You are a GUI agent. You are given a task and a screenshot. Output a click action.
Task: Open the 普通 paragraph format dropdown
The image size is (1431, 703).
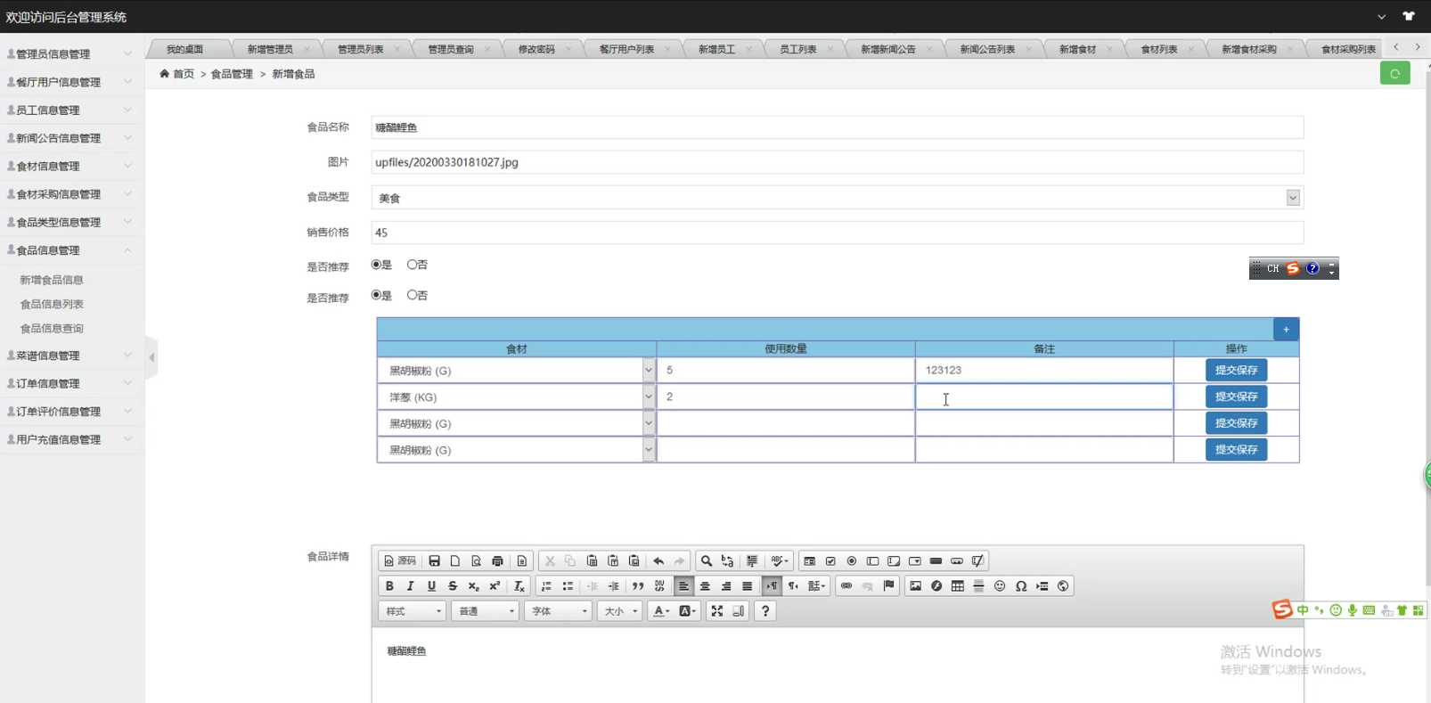click(x=485, y=610)
